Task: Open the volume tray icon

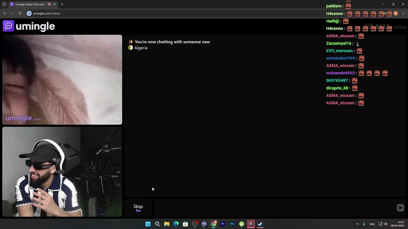Action: [x=385, y=224]
